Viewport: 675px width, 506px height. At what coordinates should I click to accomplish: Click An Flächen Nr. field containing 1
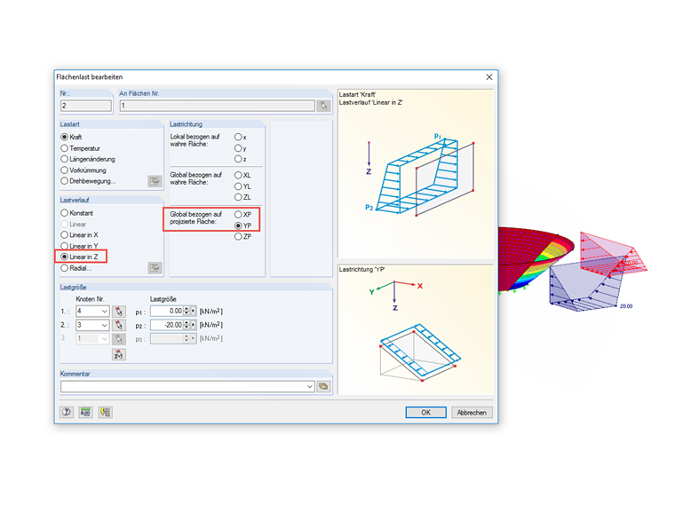coord(218,106)
